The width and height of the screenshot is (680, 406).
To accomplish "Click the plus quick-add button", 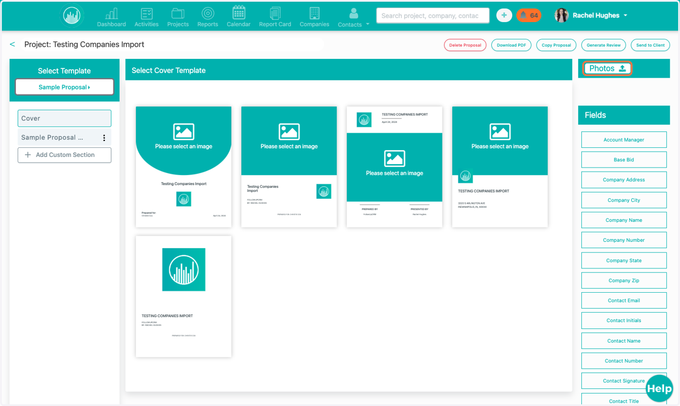I will [x=504, y=16].
